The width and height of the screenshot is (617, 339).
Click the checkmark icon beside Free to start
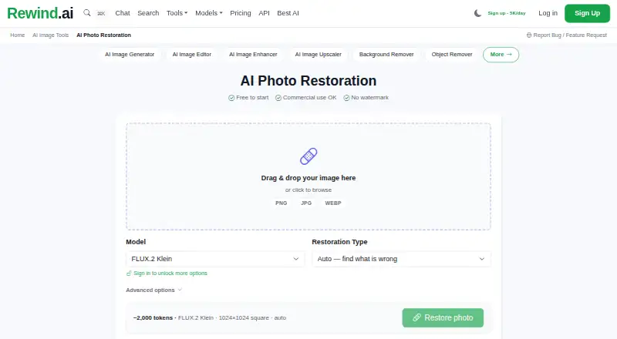231,98
